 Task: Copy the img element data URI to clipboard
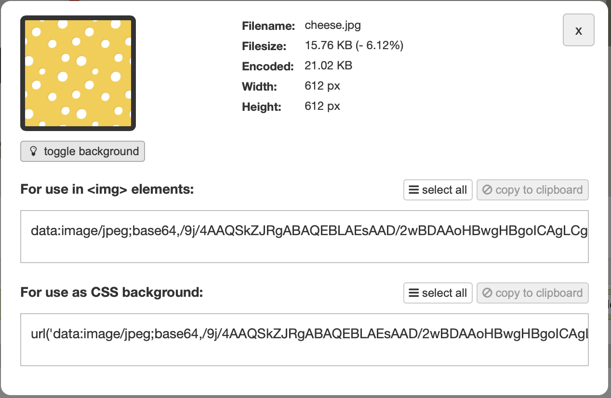pos(532,190)
